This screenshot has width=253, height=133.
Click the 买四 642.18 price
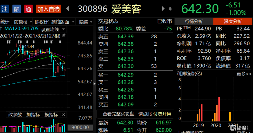click(x=126, y=97)
